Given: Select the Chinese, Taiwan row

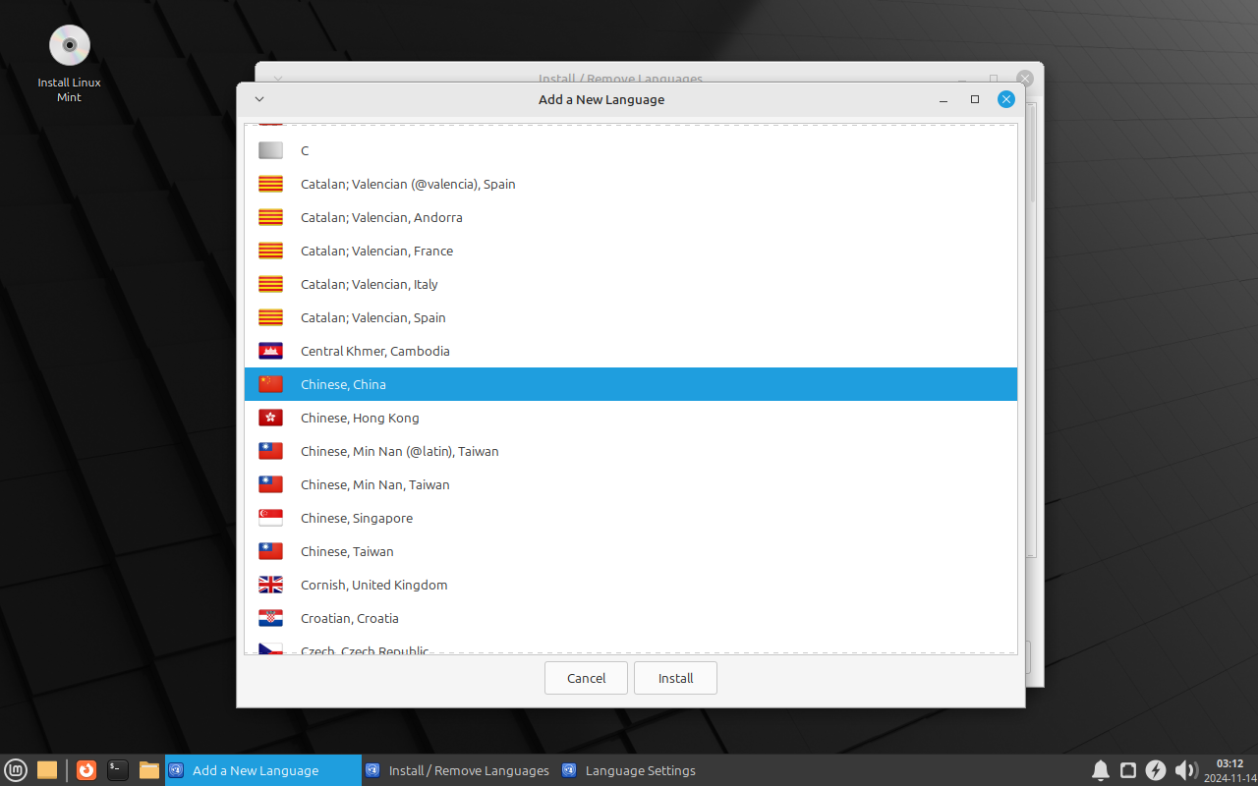Looking at the screenshot, I should coord(631,551).
